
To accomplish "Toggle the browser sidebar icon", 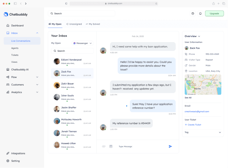I will [15, 4].
